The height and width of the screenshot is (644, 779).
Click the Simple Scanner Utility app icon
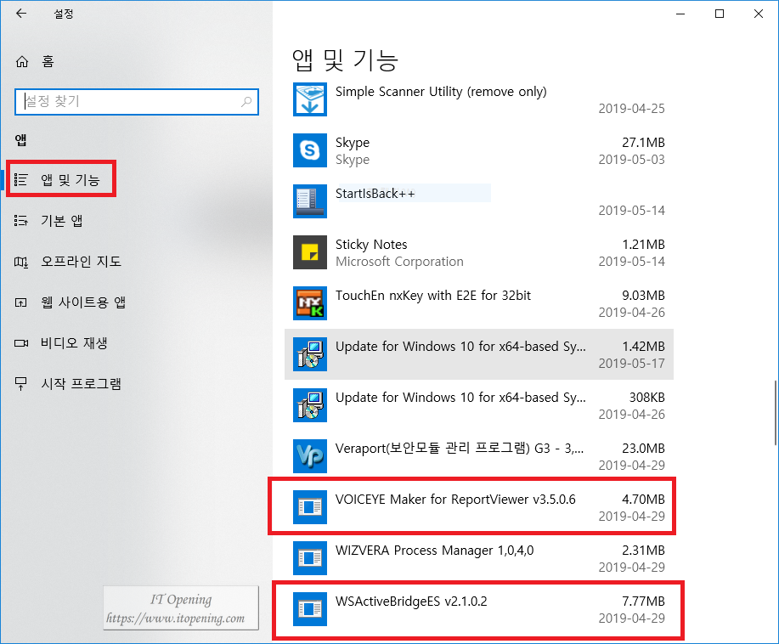[x=310, y=99]
